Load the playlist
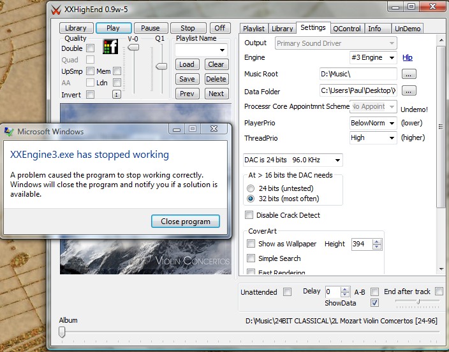Image resolution: width=449 pixels, height=352 pixels. (187, 64)
